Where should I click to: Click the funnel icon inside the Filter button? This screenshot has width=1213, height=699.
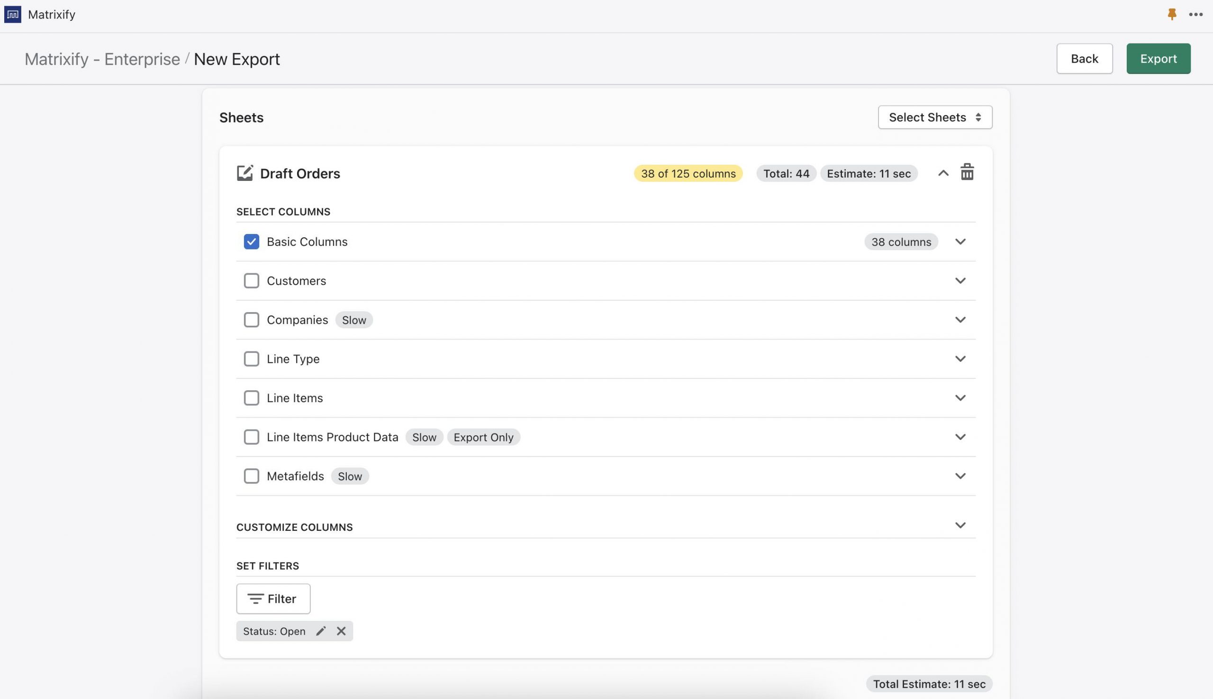point(256,599)
